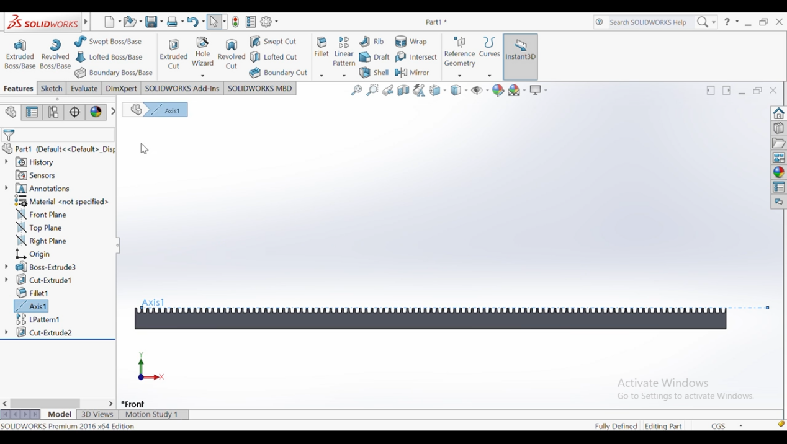Viewport: 787px width, 444px height.
Task: Click Revolved Cut tool
Action: tap(232, 55)
